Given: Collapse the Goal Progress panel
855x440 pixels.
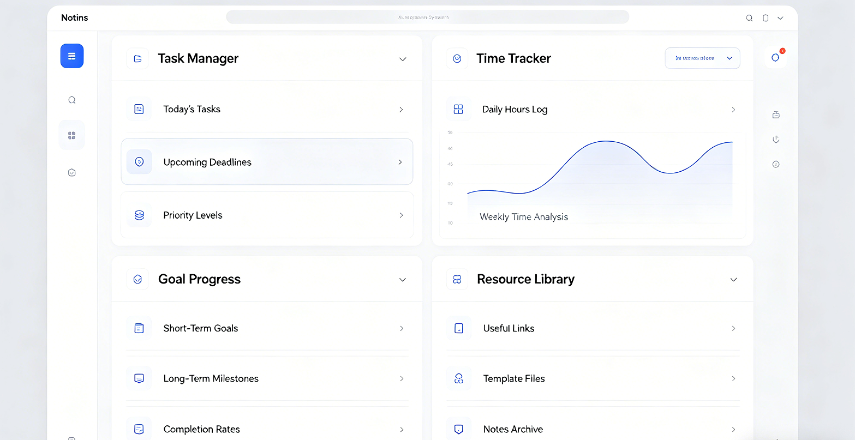Looking at the screenshot, I should point(403,280).
